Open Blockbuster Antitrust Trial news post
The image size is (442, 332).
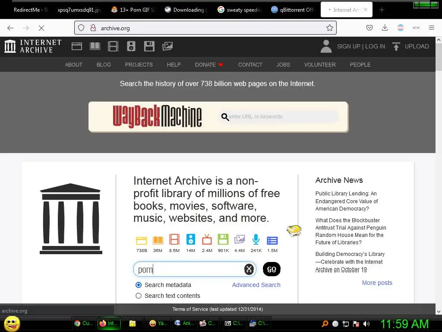pyautogui.click(x=350, y=231)
